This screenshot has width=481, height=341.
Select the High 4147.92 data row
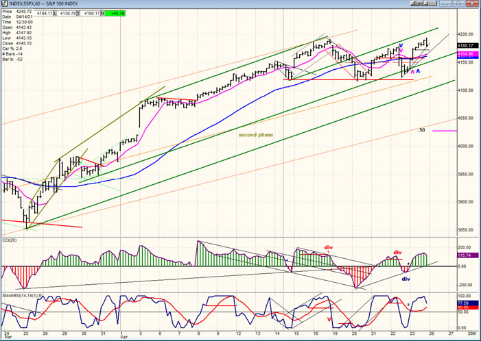[17, 33]
